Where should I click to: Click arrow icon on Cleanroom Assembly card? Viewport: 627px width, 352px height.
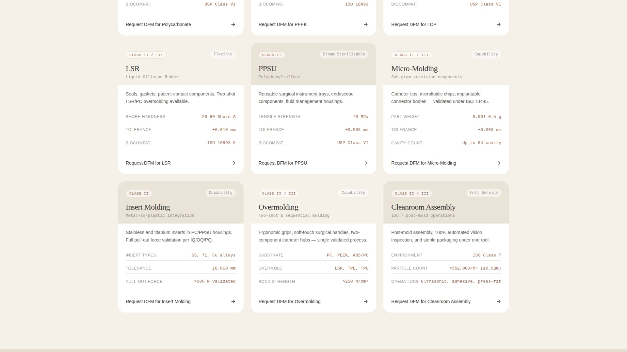(499, 301)
